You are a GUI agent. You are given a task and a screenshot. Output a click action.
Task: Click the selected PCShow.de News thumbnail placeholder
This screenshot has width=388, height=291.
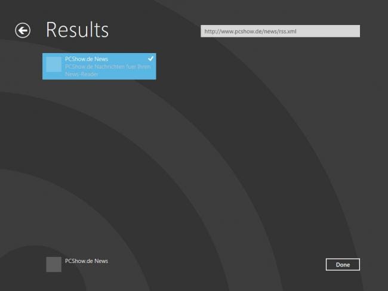54,64
